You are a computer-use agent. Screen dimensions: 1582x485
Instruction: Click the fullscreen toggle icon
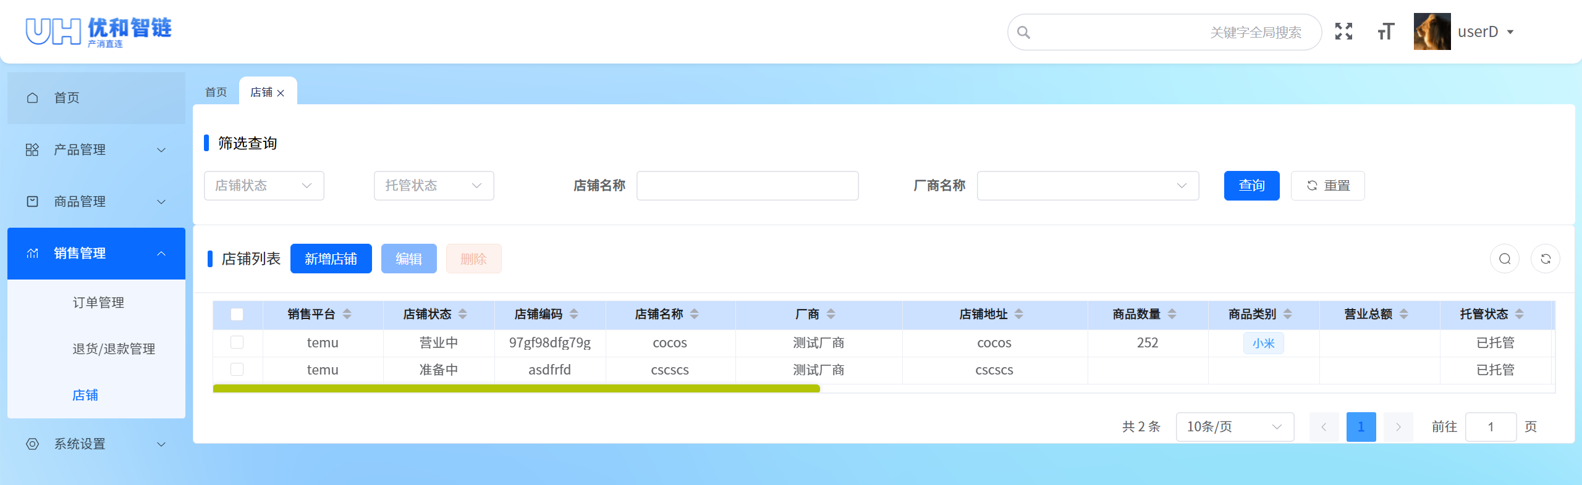(1343, 31)
